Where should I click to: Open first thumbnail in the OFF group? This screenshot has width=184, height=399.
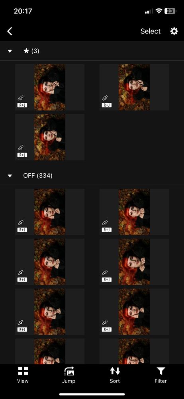50,212
